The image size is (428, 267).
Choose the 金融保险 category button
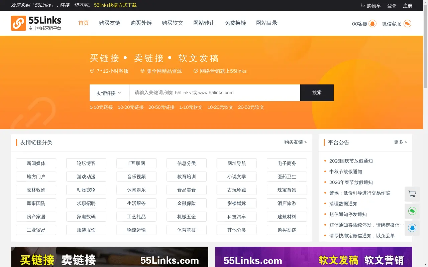(187, 203)
